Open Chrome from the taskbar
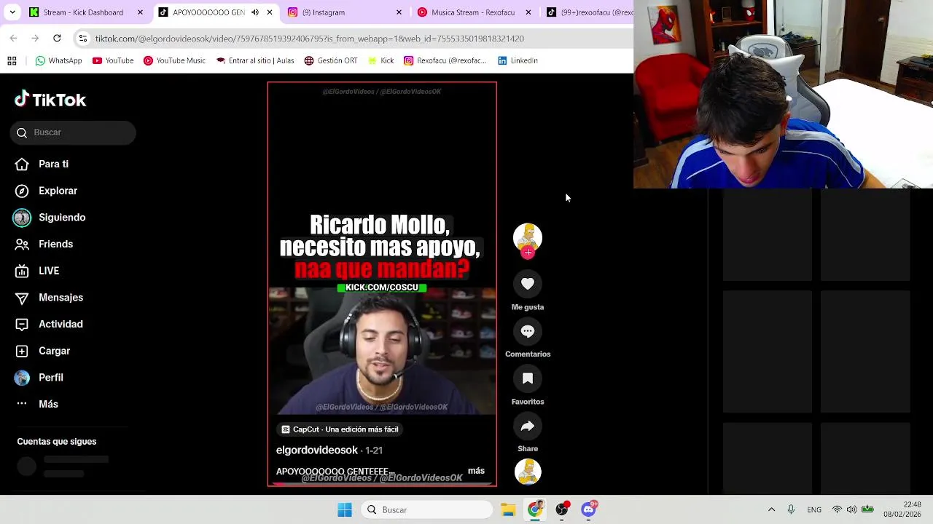This screenshot has height=524, width=933. click(535, 510)
